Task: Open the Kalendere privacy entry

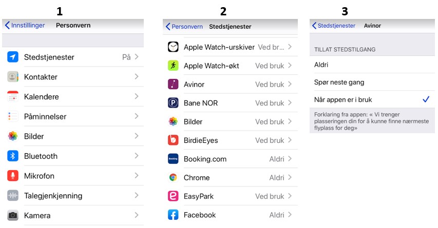Action: (73, 96)
